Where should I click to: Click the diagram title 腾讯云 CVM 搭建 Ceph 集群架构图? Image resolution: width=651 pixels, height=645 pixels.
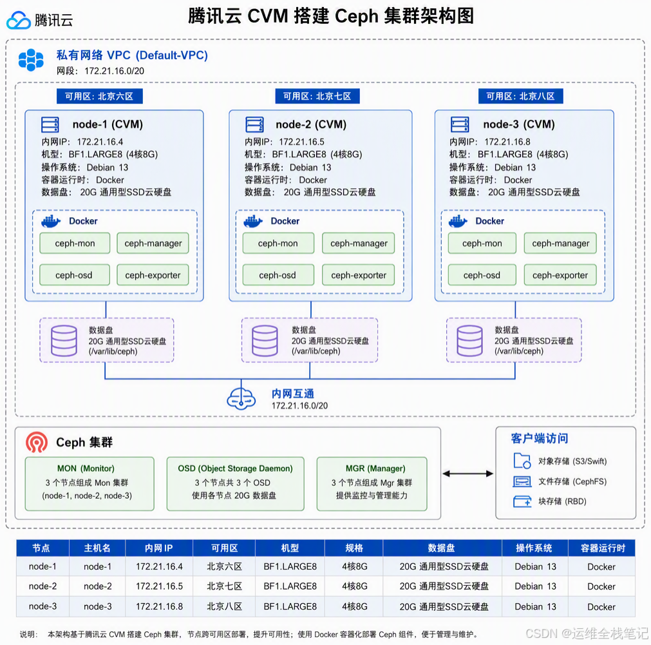tap(331, 17)
